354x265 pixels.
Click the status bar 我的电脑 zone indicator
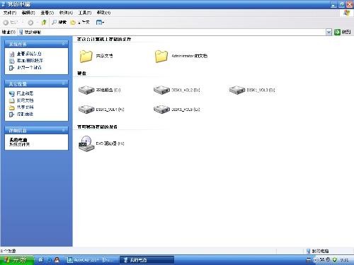tap(317, 251)
